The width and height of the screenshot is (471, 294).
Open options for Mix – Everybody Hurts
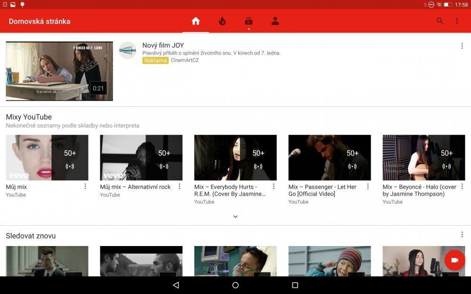pyautogui.click(x=274, y=187)
